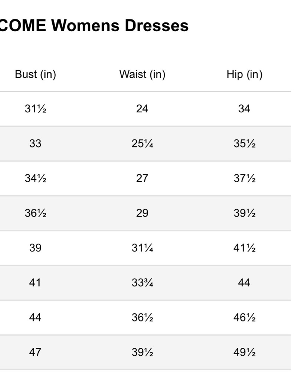Image resolution: width=297 pixels, height=372 pixels.
Task: Click the Womens Dresses title heading
Action: (94, 25)
